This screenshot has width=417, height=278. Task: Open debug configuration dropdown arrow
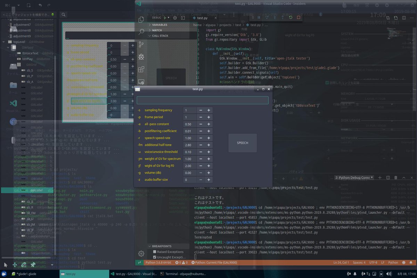[169, 17]
